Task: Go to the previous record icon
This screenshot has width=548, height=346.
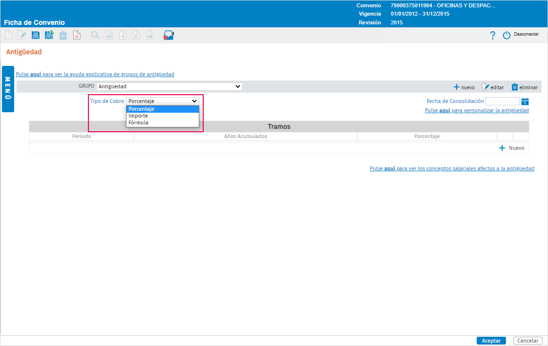Action: click(123, 35)
